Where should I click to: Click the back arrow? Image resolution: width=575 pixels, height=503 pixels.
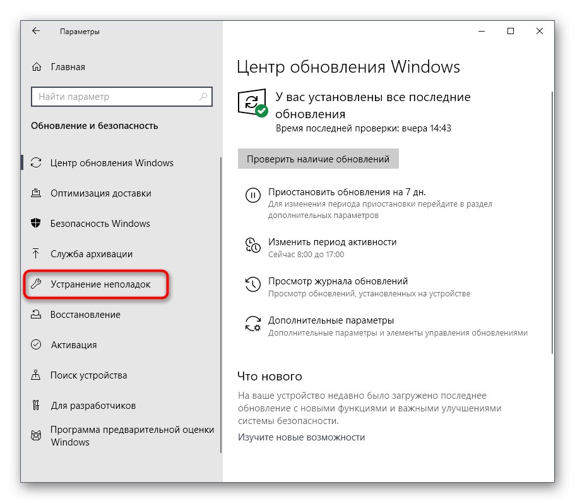tap(36, 31)
